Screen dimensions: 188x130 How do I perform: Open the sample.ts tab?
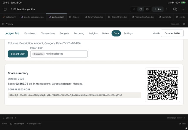[x=165, y=17]
